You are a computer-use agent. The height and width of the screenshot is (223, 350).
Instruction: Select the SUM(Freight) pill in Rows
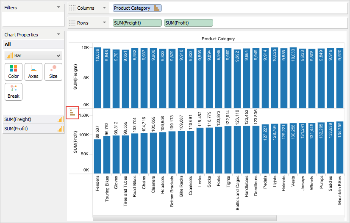(x=137, y=23)
